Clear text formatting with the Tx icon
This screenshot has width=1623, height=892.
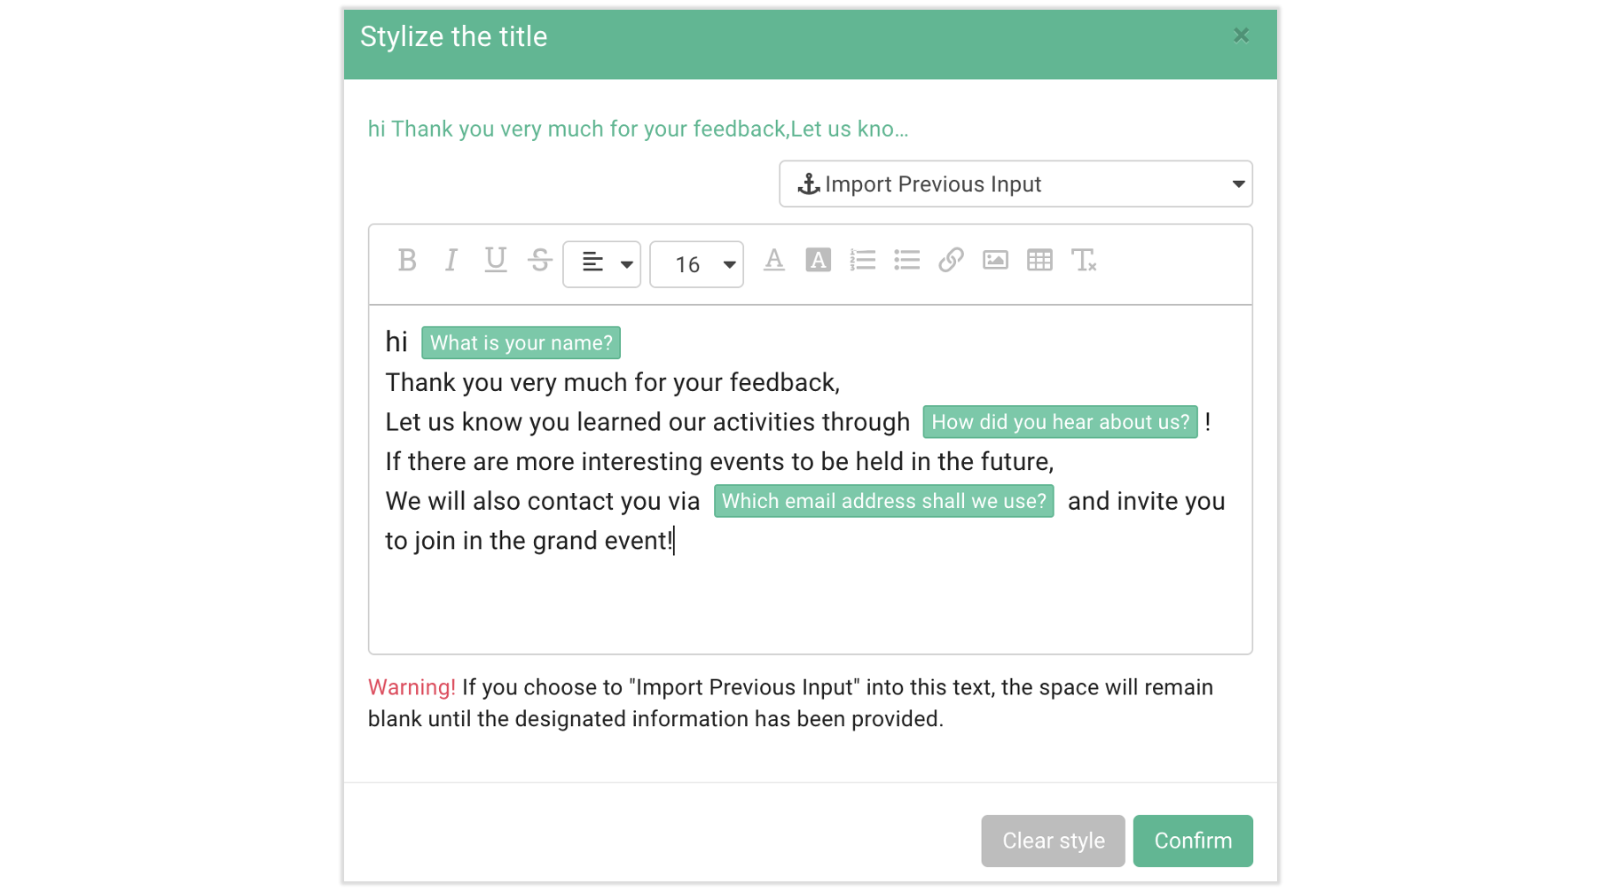[1085, 261]
